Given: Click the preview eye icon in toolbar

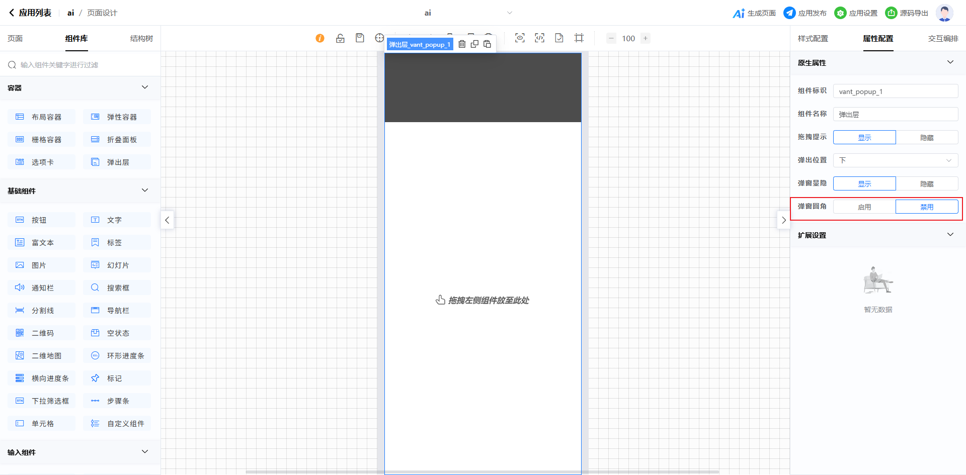Looking at the screenshot, I should (x=520, y=38).
